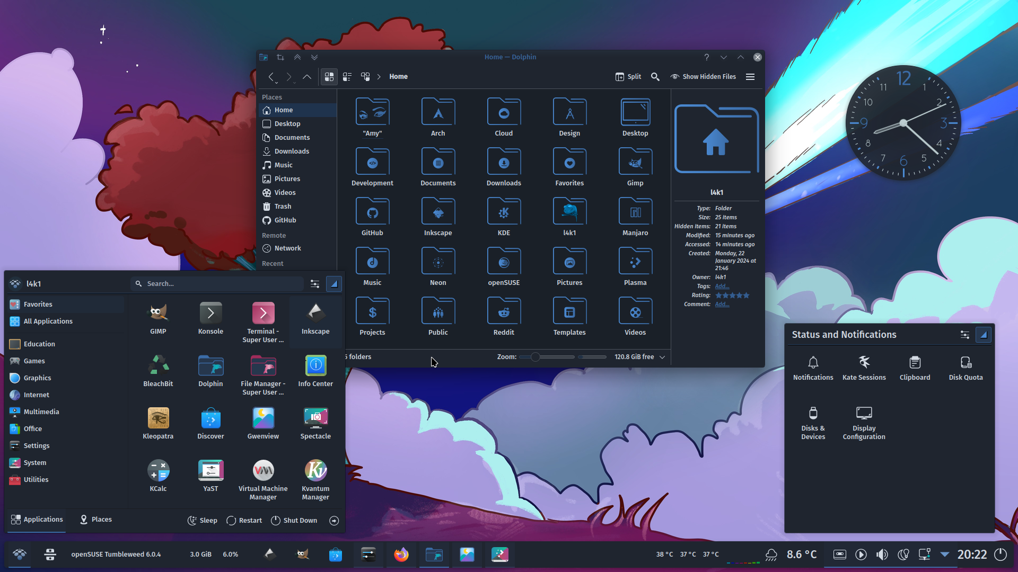Launch Virtual Machine Manager from launcher
Screen dimensions: 1018x572
[x=263, y=480]
